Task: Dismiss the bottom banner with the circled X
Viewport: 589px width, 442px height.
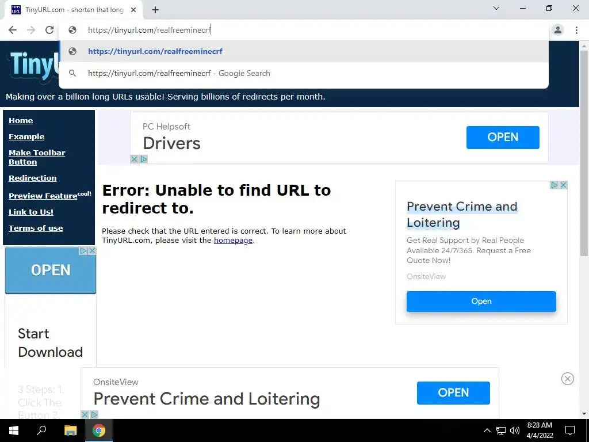Action: coord(568,379)
